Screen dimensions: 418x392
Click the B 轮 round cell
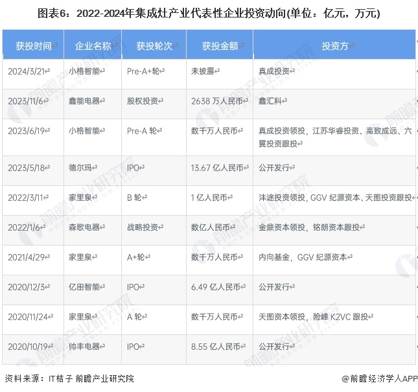(154, 201)
